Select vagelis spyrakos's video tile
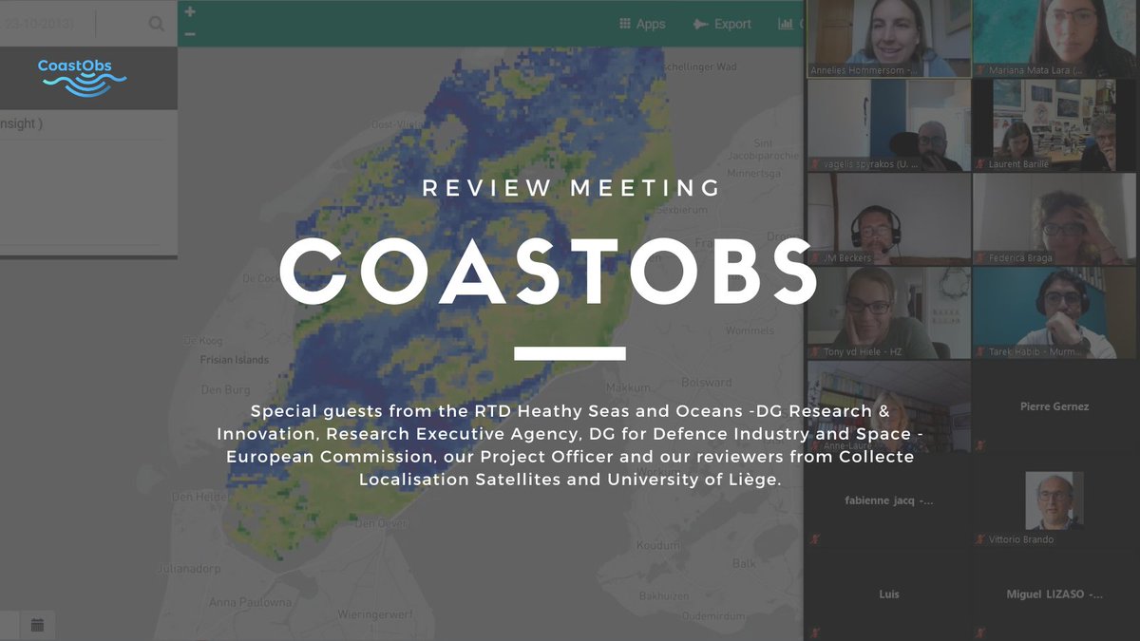The height and width of the screenshot is (641, 1140). pyautogui.click(x=889, y=125)
